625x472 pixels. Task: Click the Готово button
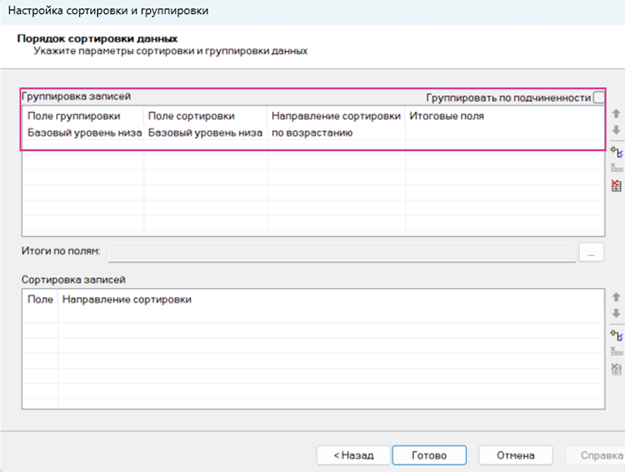coord(429,455)
